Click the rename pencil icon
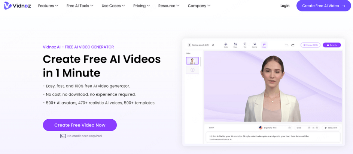 coord(213,45)
